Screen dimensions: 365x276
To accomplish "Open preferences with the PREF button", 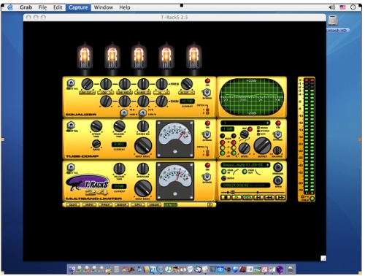I will 105,205.
